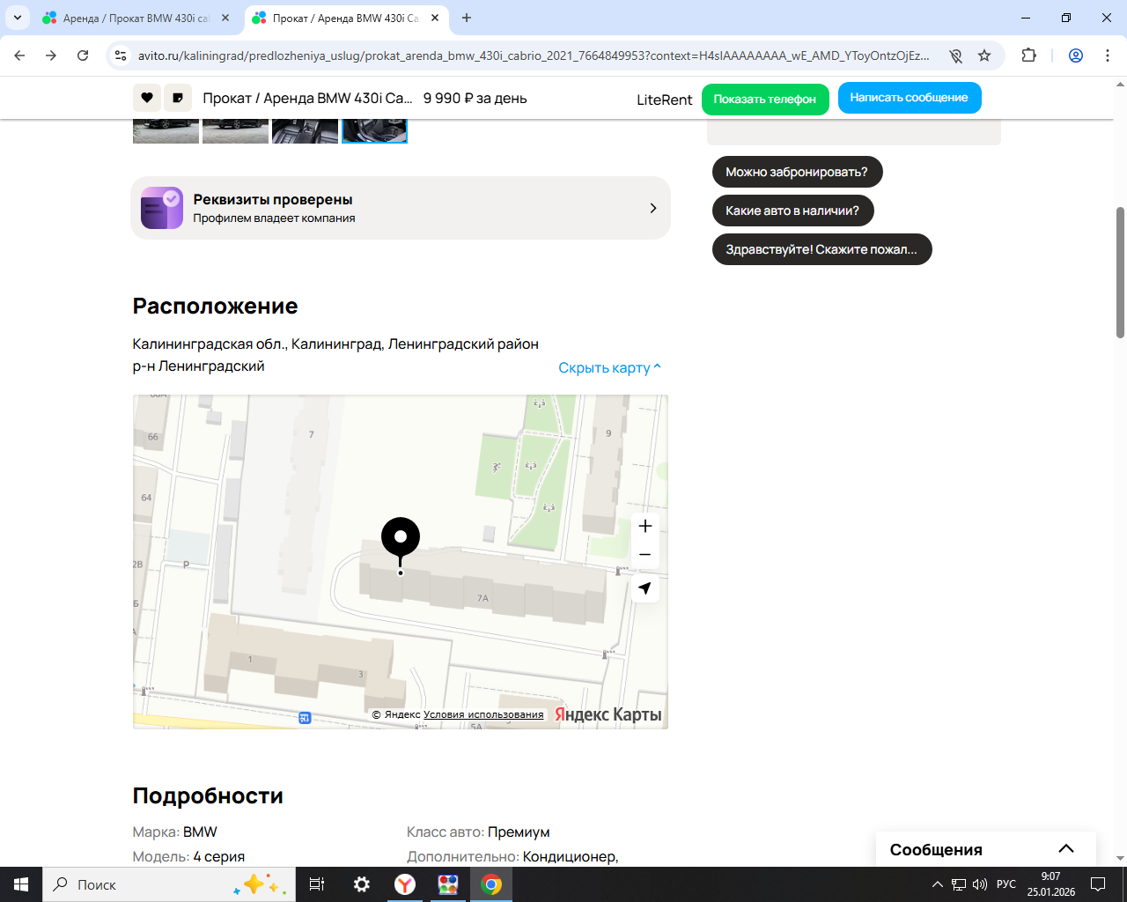This screenshot has width=1127, height=902.
Task: Open the volume control in system tray
Action: click(x=980, y=884)
